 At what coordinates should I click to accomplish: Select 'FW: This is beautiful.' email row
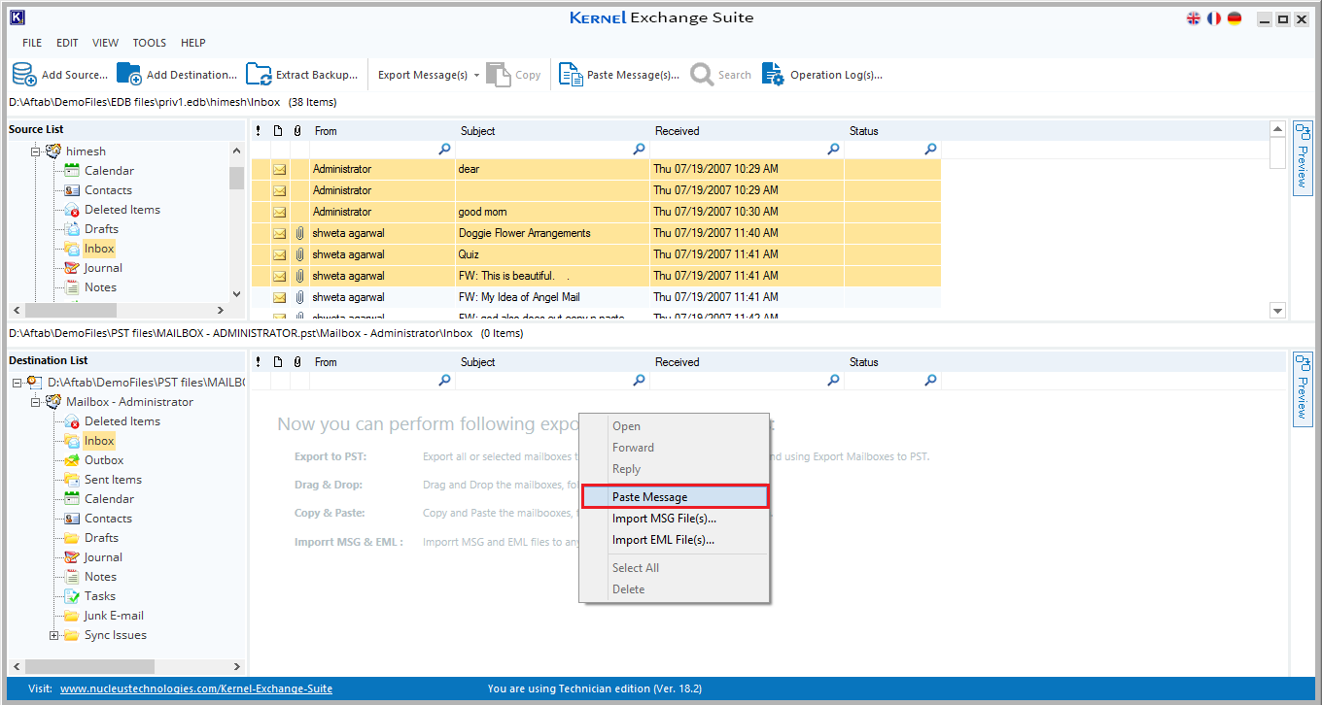coord(596,276)
